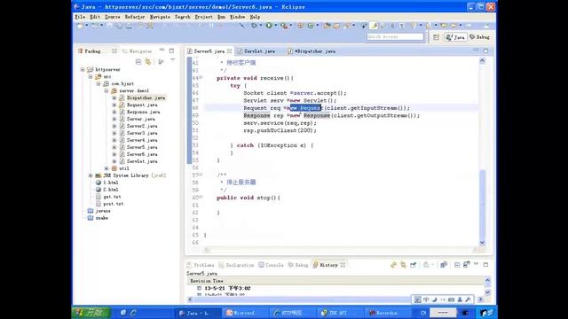Expand the util package node
The height and width of the screenshot is (319, 568).
[x=106, y=168]
